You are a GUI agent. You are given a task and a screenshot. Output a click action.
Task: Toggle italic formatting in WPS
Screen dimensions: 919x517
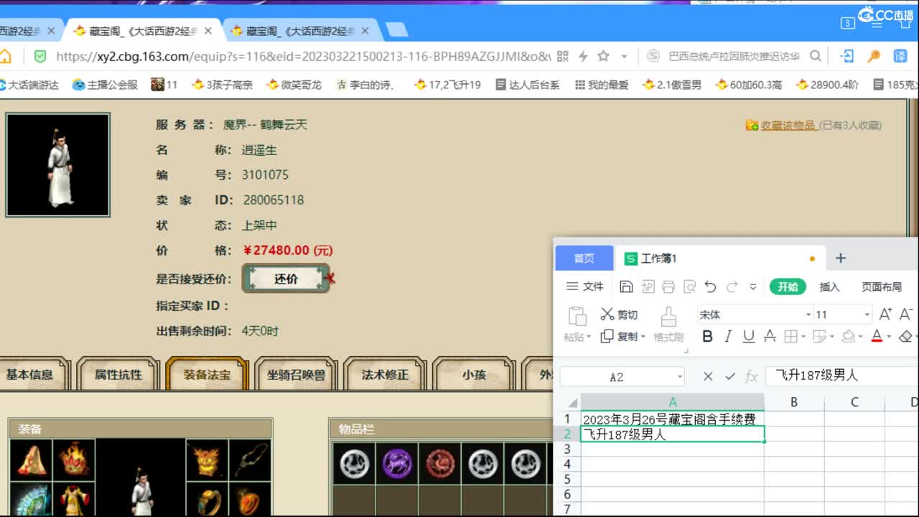tap(728, 337)
